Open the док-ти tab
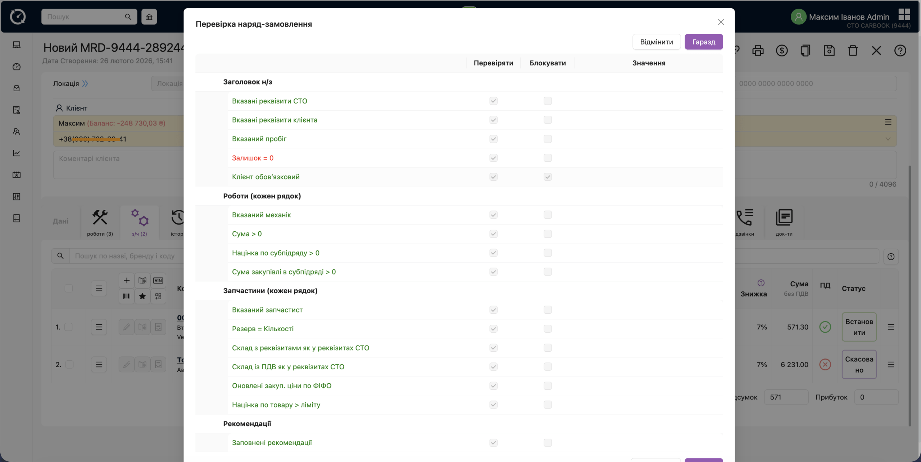Screen dimensions: 921x462 coord(784,222)
